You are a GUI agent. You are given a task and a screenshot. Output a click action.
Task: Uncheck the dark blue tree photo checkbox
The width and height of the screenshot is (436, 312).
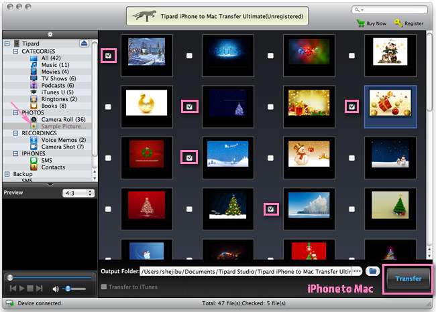(x=190, y=106)
